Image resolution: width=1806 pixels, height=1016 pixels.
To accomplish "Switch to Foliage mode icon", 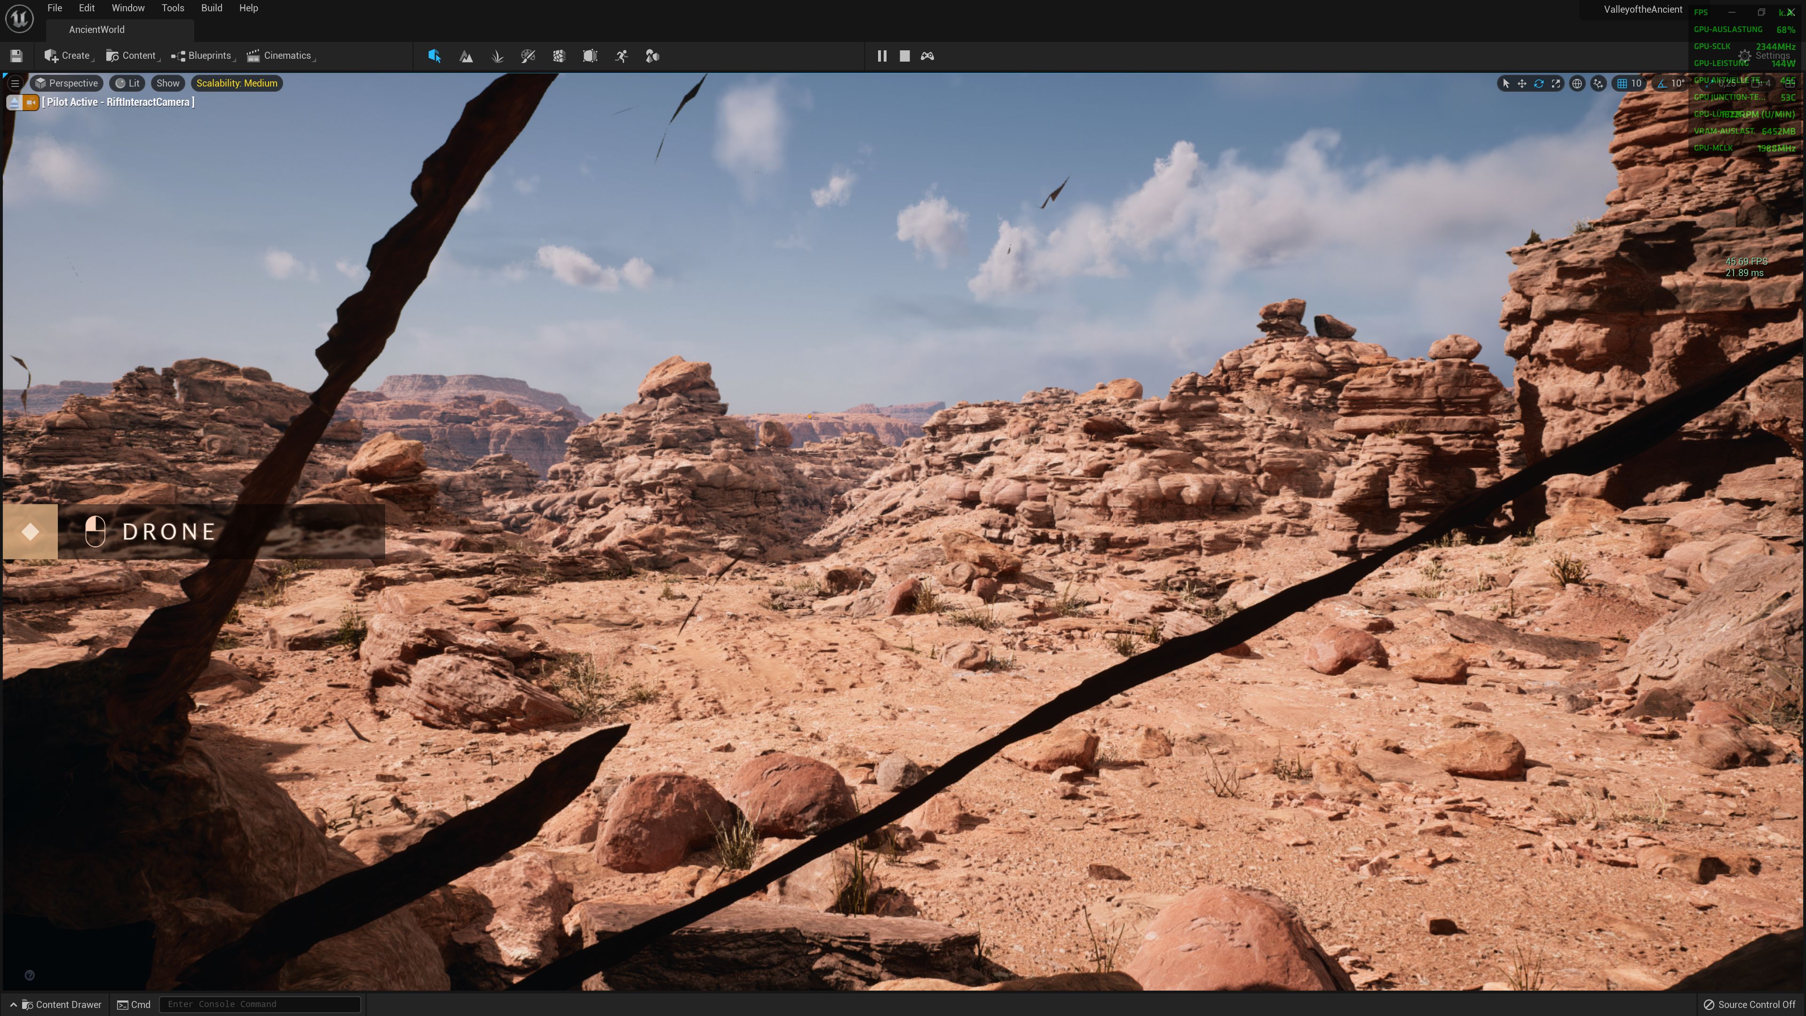I will (497, 56).
